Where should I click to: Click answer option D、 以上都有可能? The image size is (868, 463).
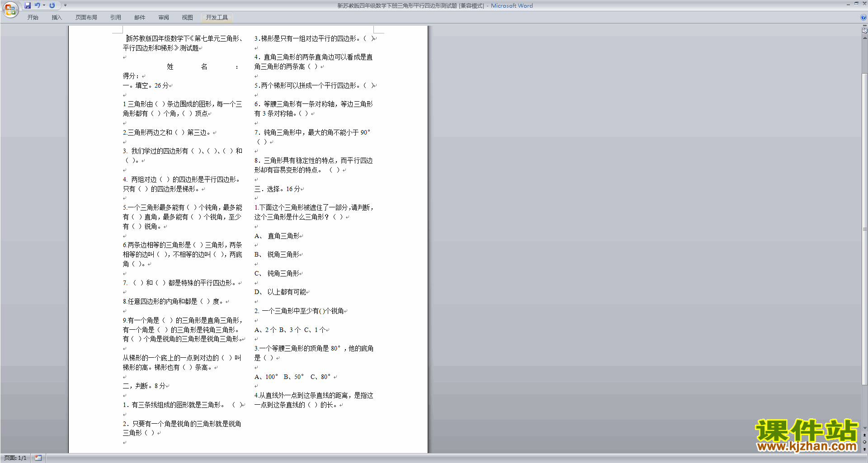coord(280,292)
